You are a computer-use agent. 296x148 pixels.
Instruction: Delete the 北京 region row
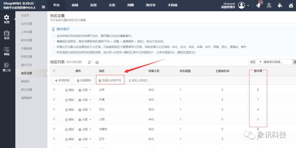coord(69,90)
